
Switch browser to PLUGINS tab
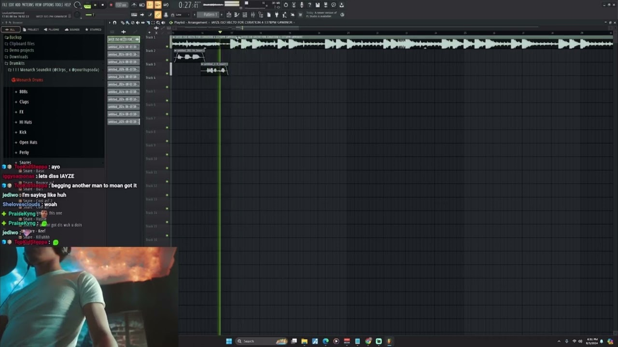[52, 29]
